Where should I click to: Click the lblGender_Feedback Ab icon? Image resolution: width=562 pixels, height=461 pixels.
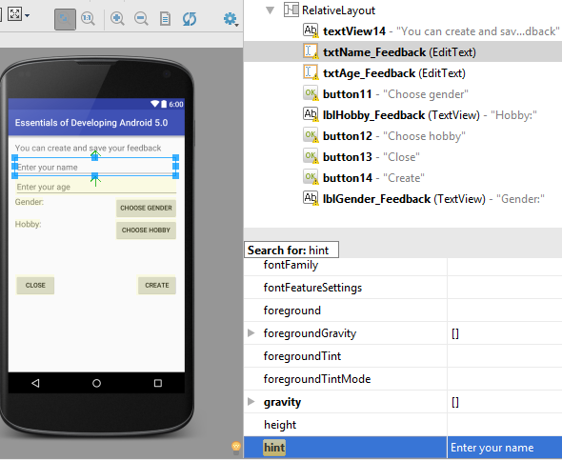[x=311, y=198]
